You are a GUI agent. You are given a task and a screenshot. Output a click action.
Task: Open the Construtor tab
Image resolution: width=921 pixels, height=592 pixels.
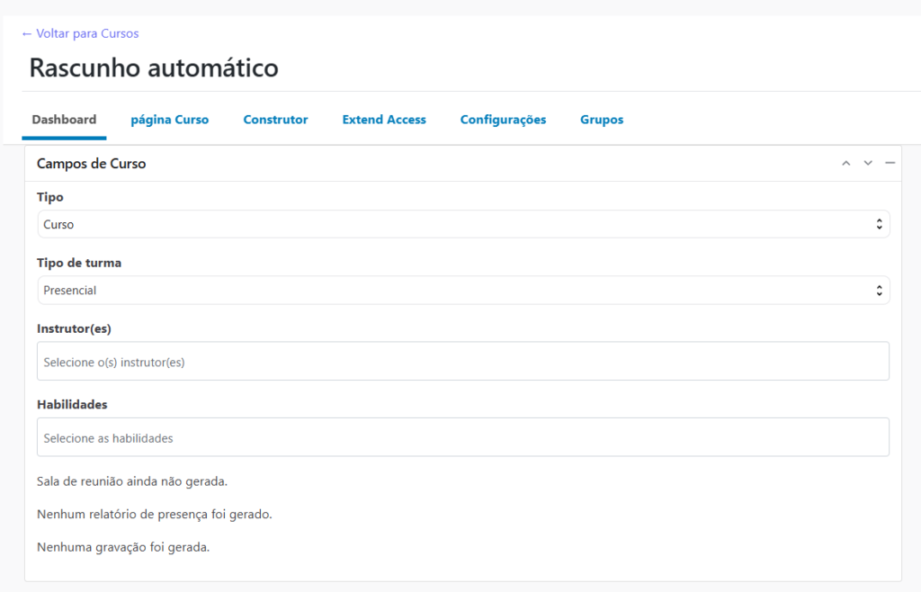[275, 120]
